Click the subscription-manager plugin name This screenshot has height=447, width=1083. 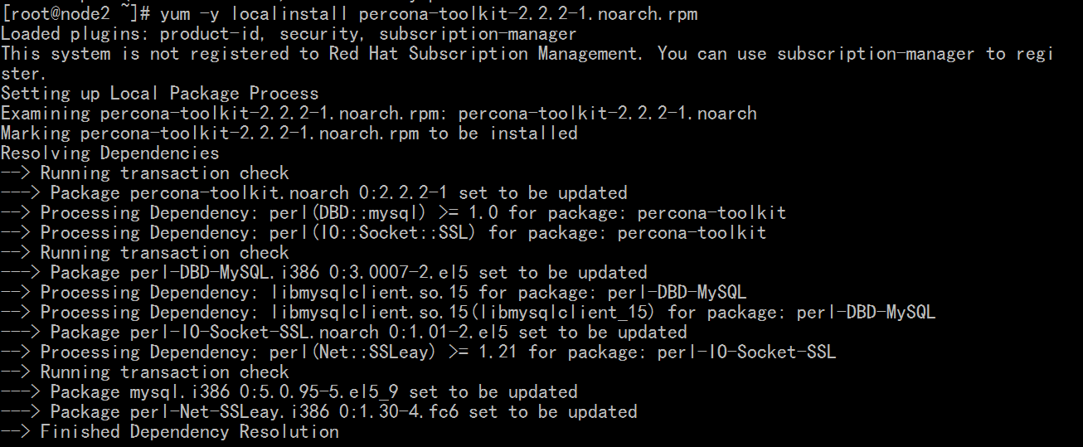478,34
